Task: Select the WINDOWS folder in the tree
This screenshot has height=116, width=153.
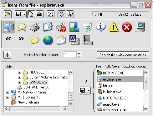Action: (x=38, y=82)
